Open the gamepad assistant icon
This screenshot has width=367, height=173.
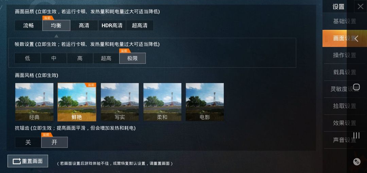tap(356, 161)
